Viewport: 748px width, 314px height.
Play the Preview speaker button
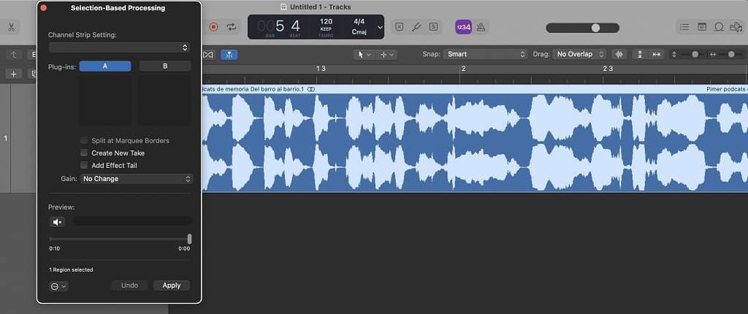click(58, 222)
